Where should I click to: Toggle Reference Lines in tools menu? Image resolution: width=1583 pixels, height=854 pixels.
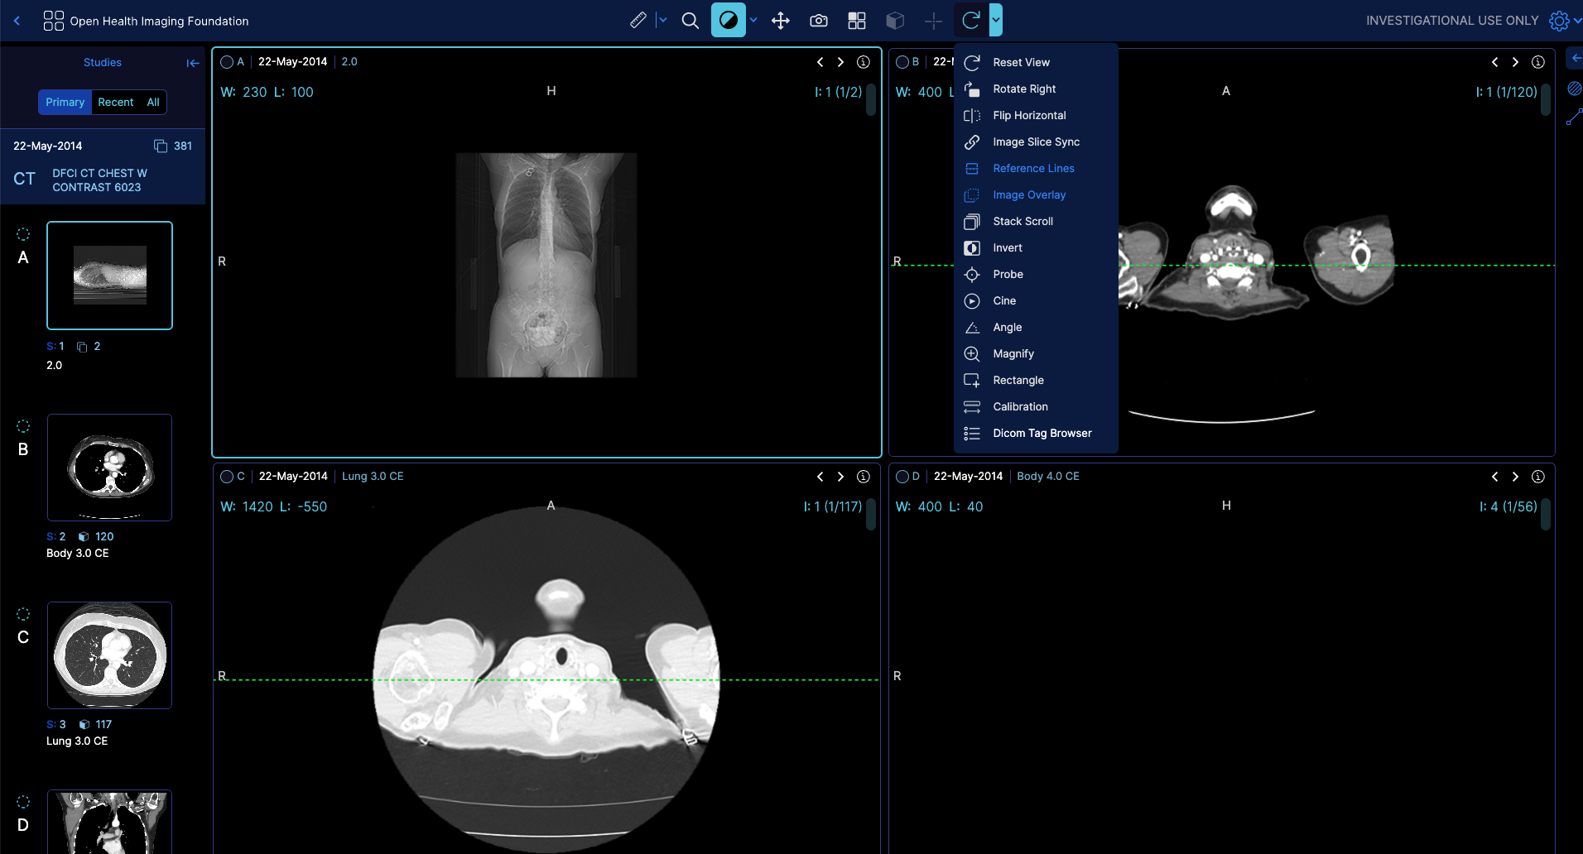click(1033, 169)
